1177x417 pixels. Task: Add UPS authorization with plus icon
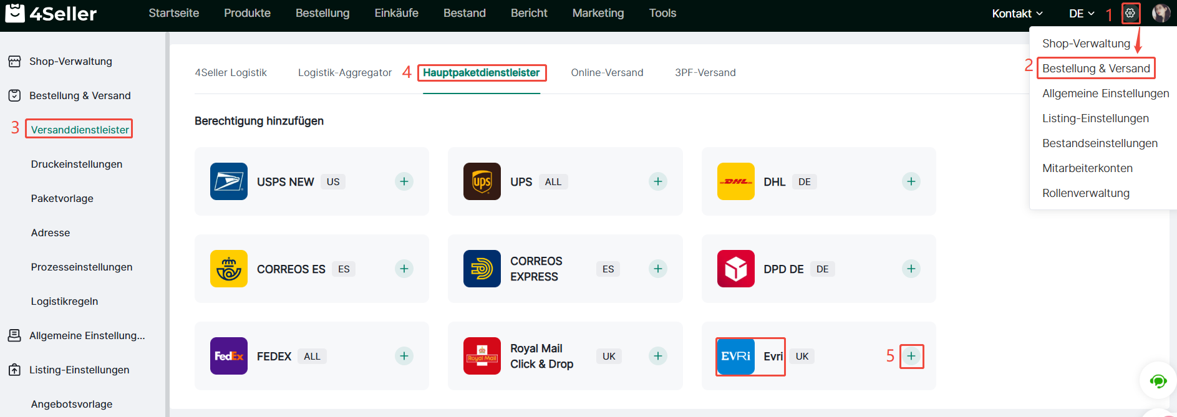(x=658, y=181)
